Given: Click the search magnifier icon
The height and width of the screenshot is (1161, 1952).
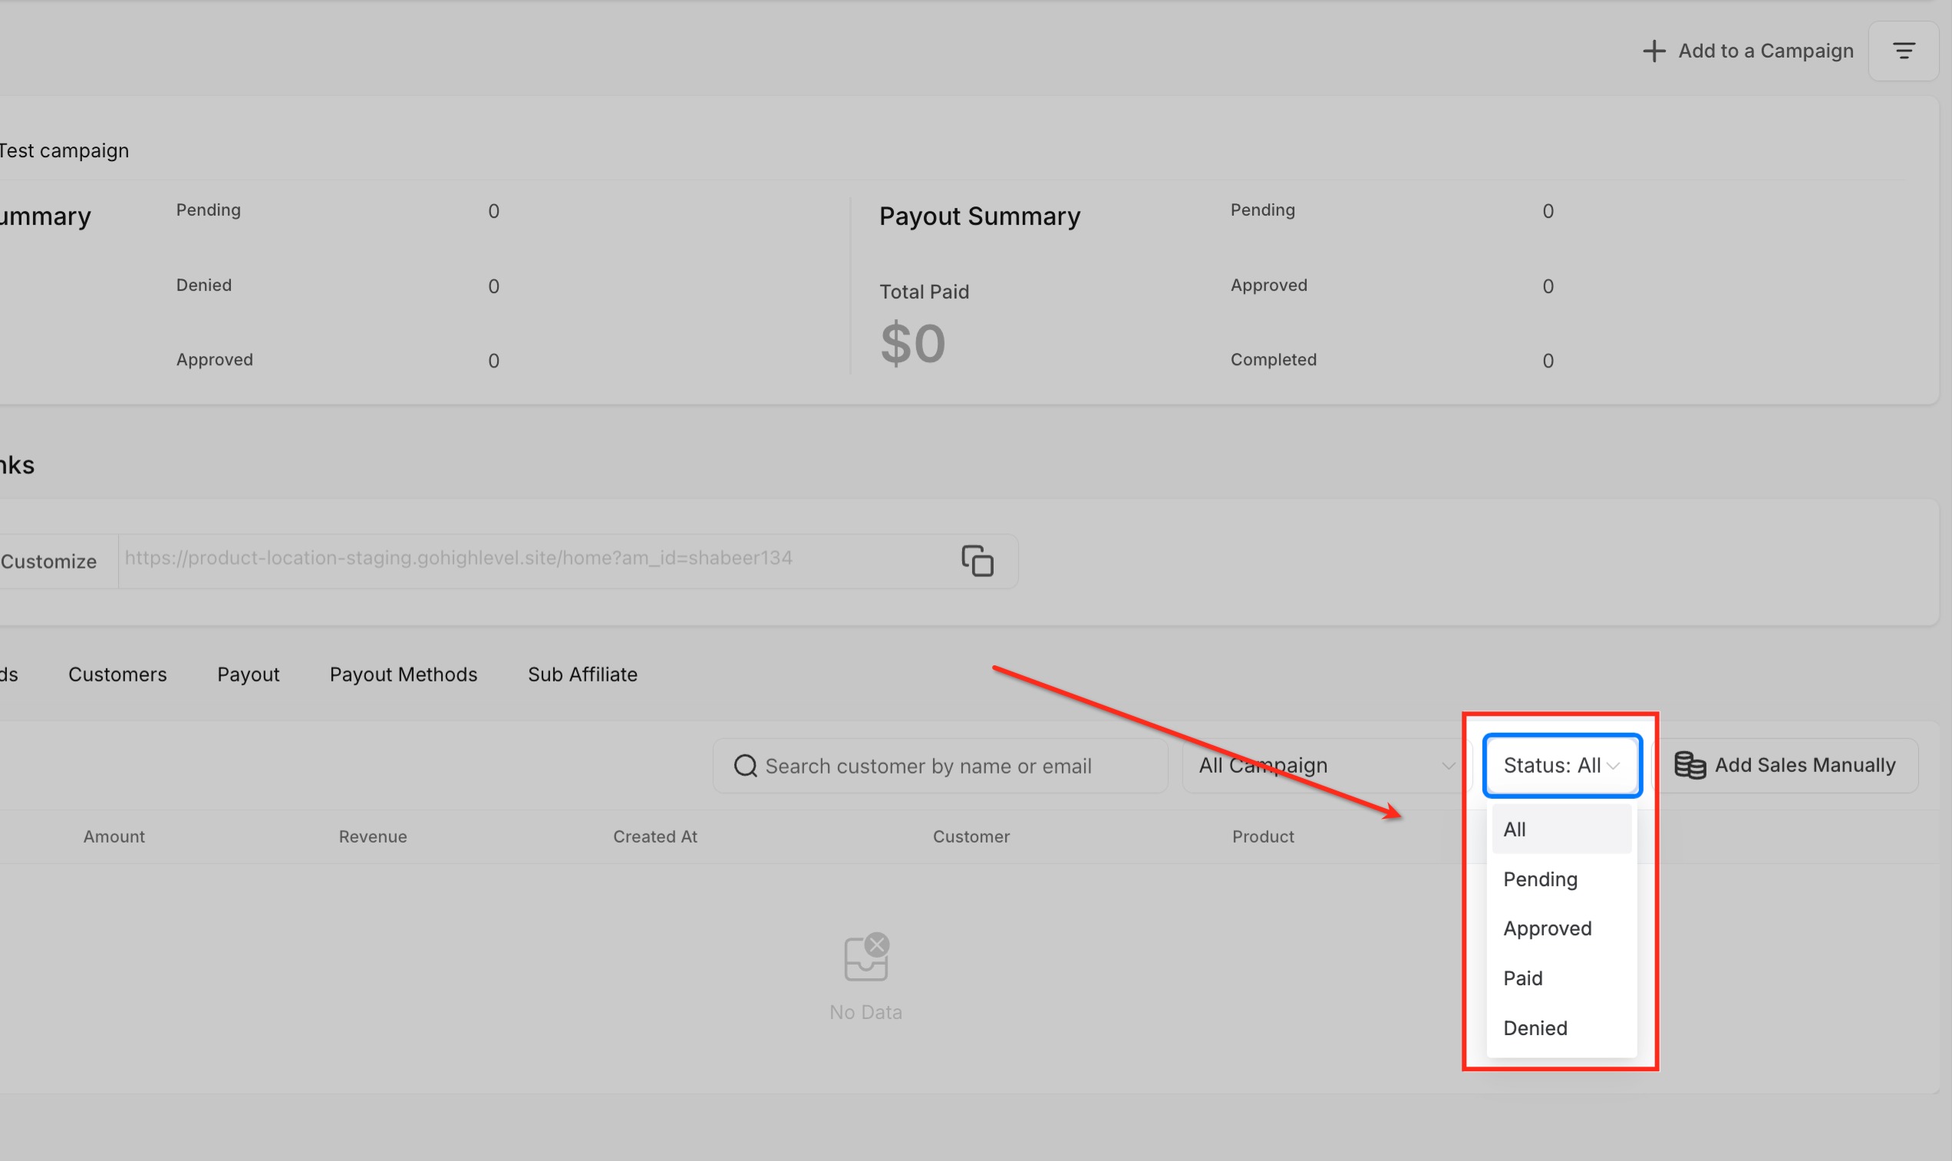Looking at the screenshot, I should pyautogui.click(x=745, y=766).
